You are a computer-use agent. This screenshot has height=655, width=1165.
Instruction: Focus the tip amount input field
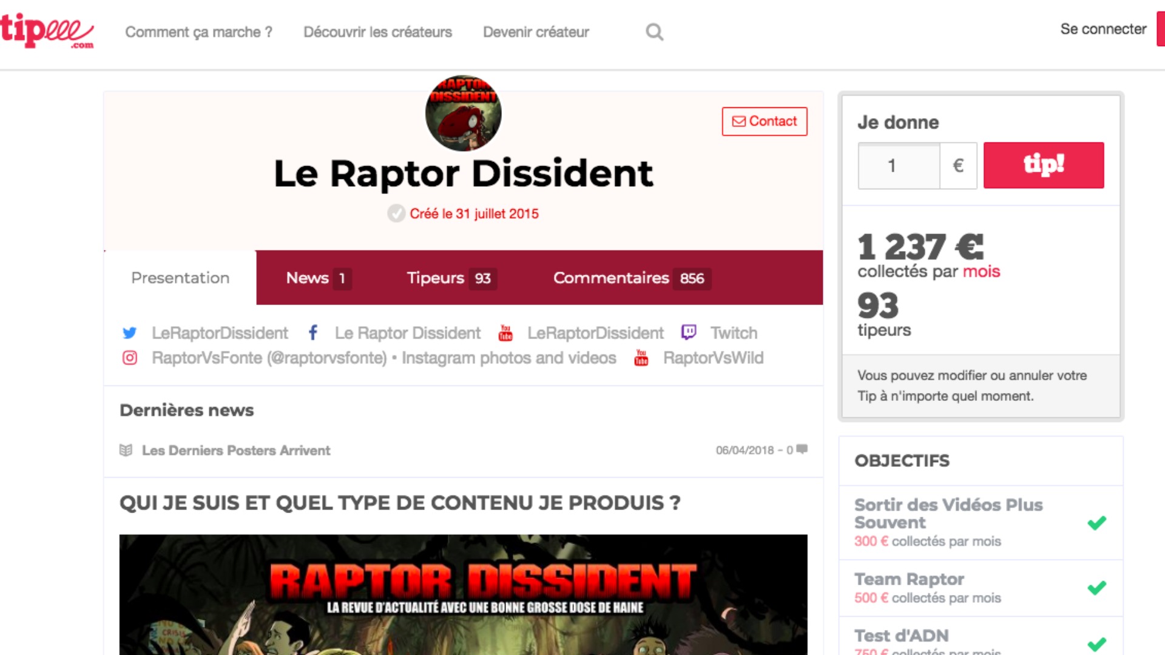coord(899,166)
